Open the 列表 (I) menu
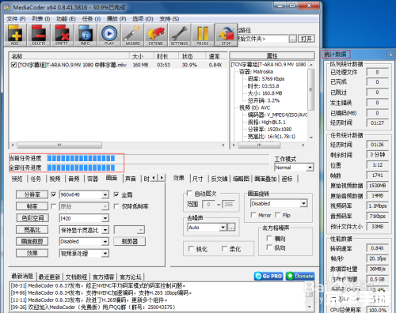This screenshot has height=313, width=396. 41,19
